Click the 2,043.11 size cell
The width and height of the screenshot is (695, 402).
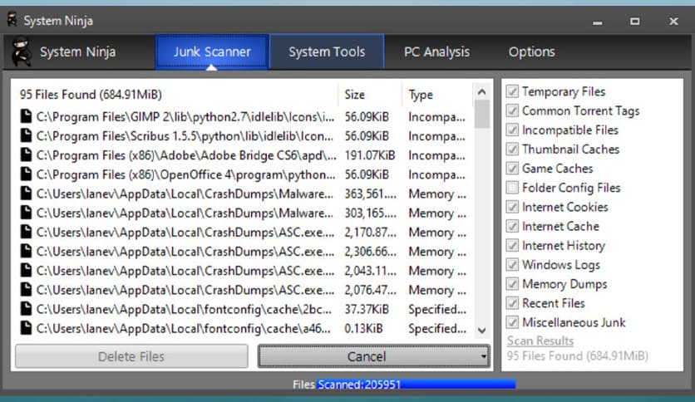(371, 271)
